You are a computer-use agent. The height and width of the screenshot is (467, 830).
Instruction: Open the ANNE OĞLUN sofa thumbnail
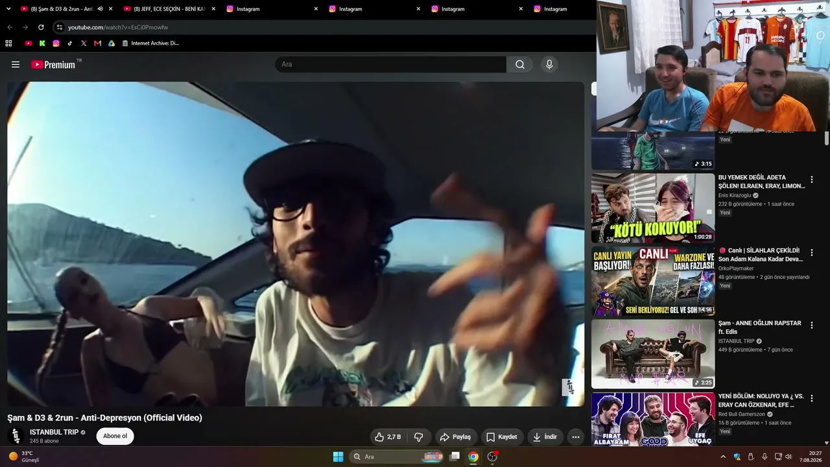click(653, 353)
